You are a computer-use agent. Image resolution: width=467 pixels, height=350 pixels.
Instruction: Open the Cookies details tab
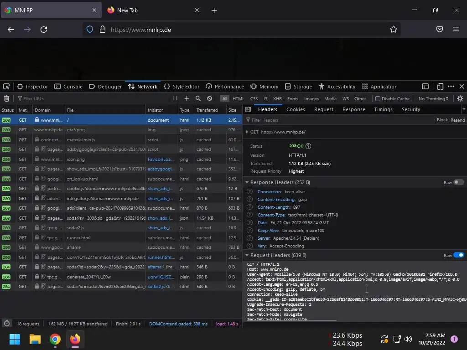tap(296, 109)
